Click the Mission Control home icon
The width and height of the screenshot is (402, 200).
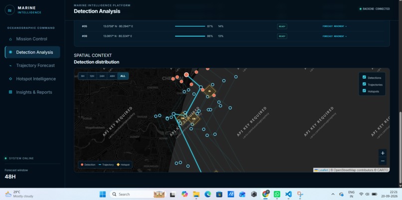coord(10,39)
